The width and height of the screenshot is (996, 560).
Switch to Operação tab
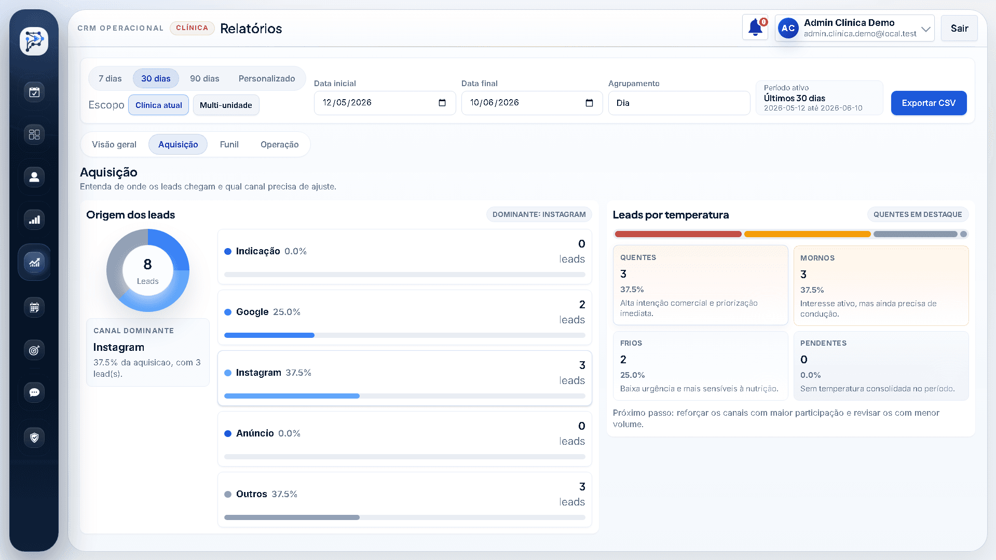tap(279, 144)
